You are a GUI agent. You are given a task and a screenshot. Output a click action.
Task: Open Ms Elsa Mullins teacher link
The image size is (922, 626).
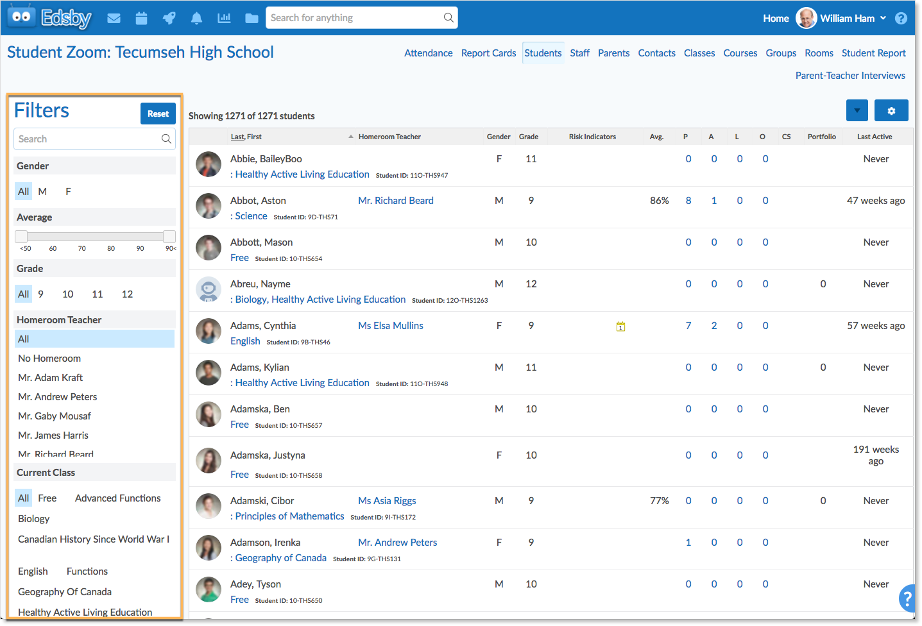tap(391, 326)
